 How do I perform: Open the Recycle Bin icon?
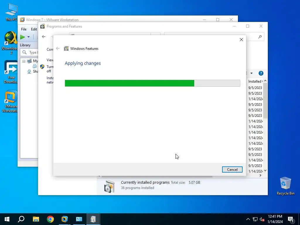click(285, 186)
